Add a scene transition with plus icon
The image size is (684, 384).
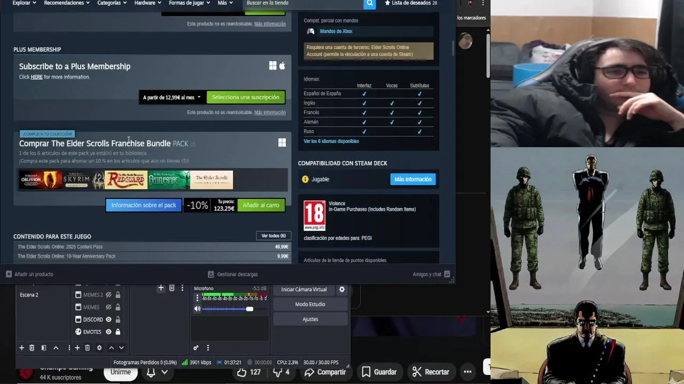161,288
